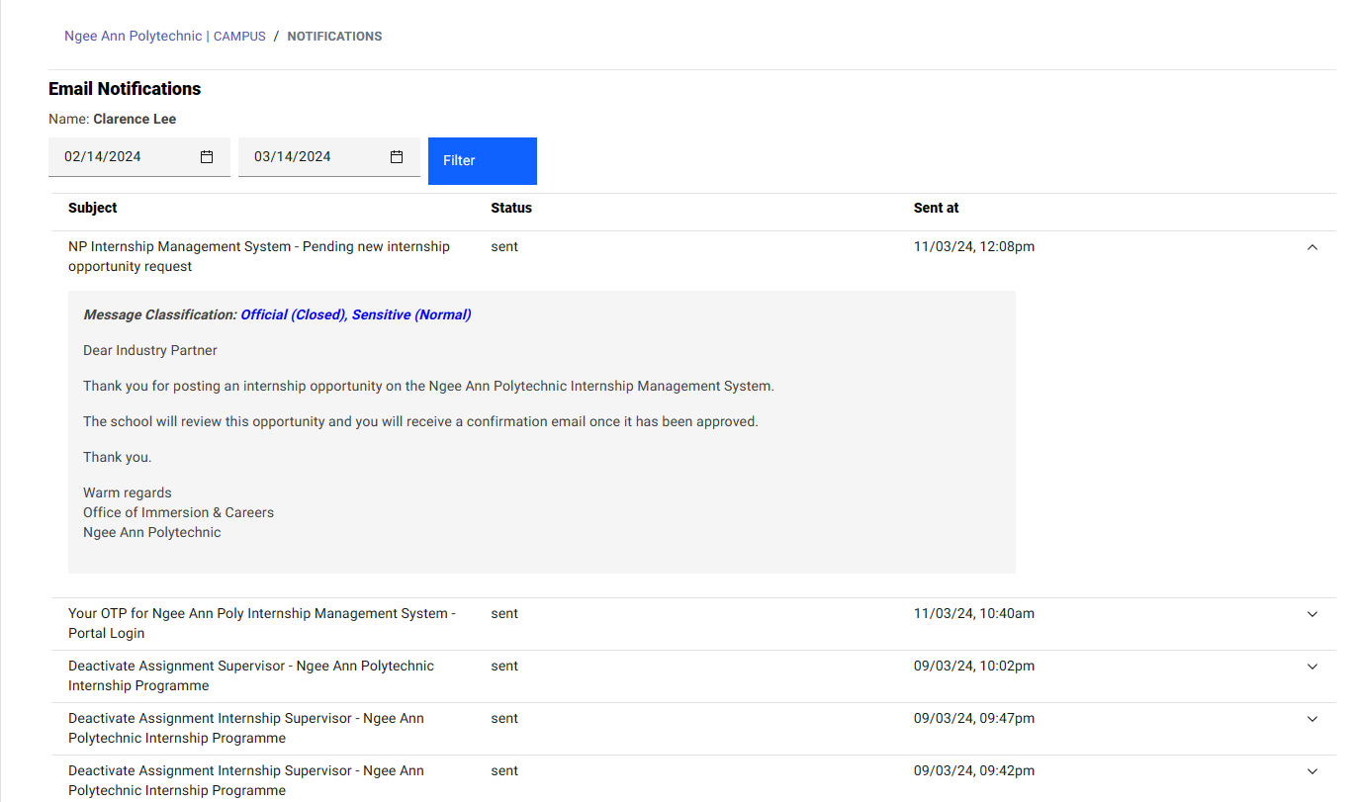
Task: Click the Sent at column header
Action: (x=936, y=209)
